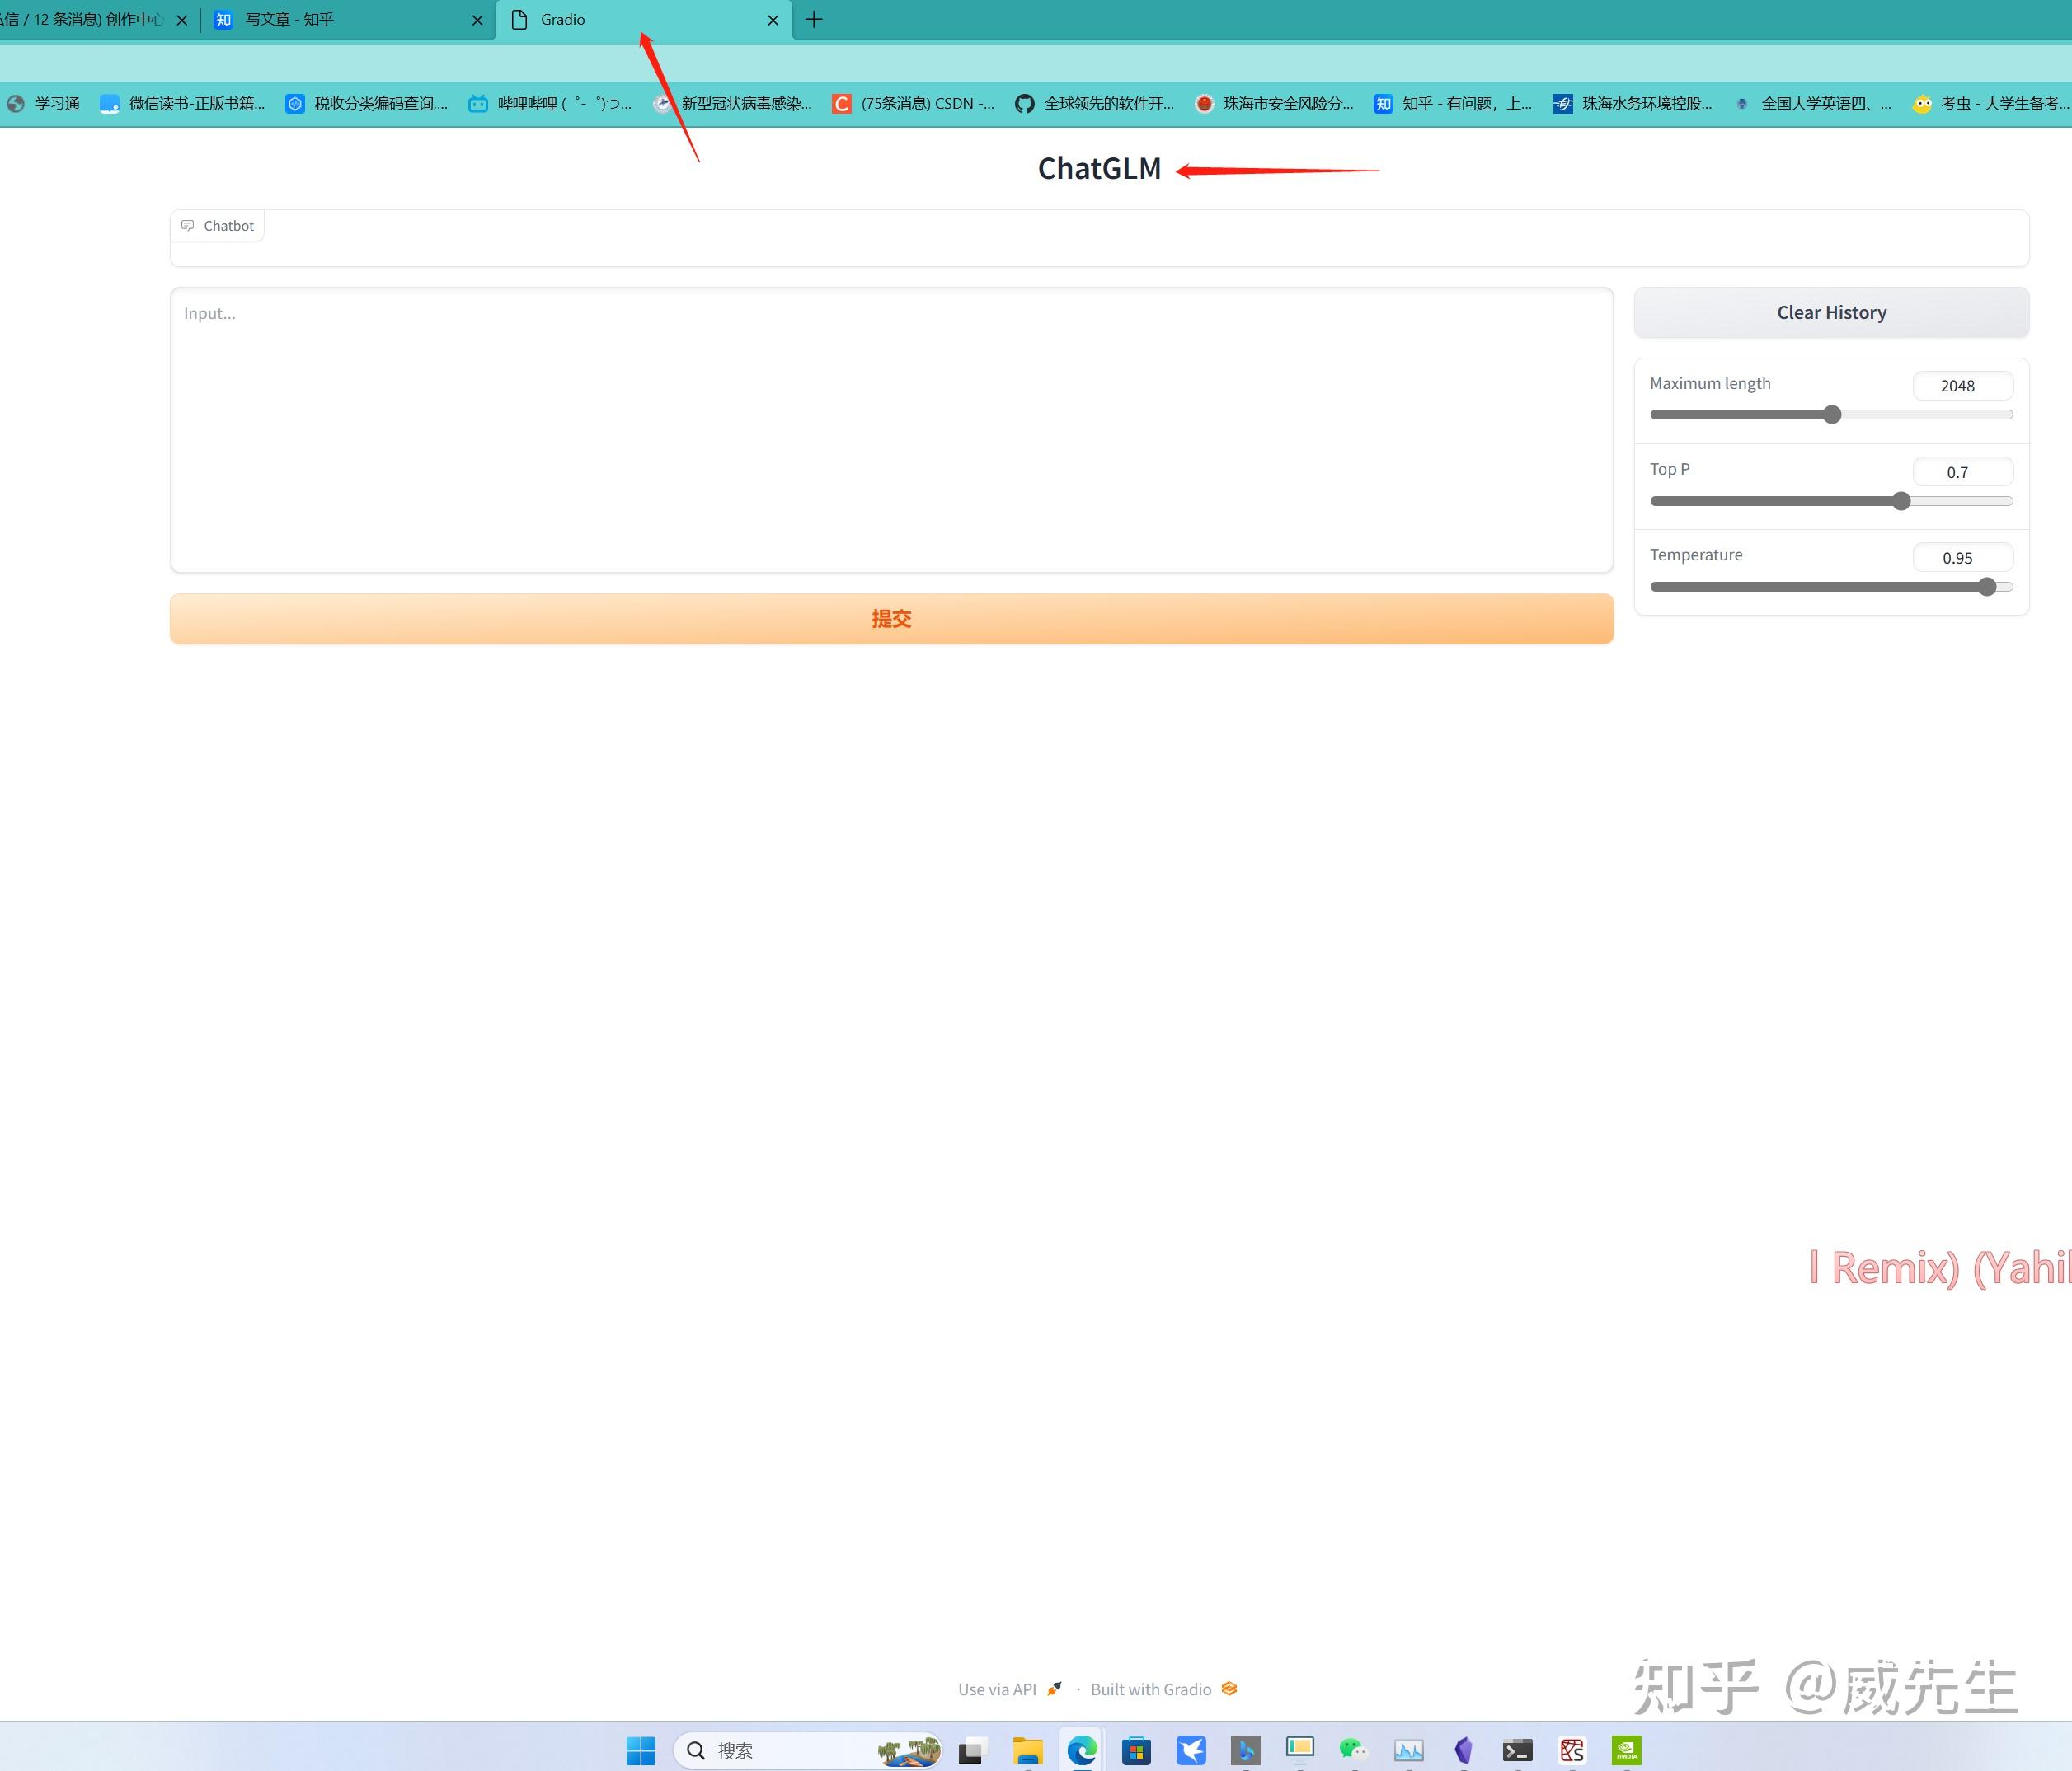This screenshot has width=2072, height=1771.
Task: Close the Gradio tab
Action: tap(773, 20)
